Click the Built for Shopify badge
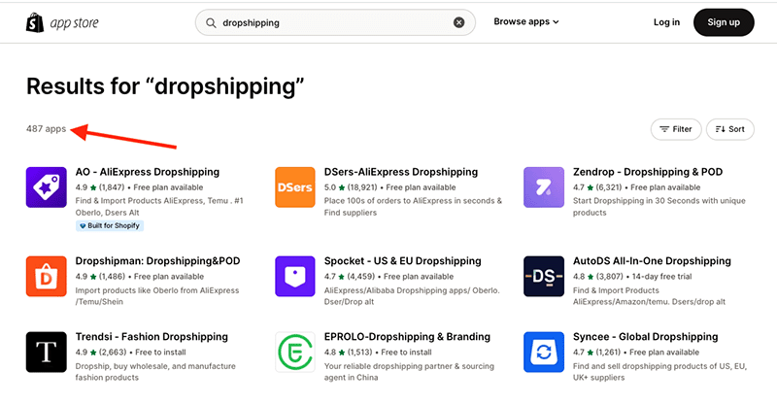 click(110, 225)
